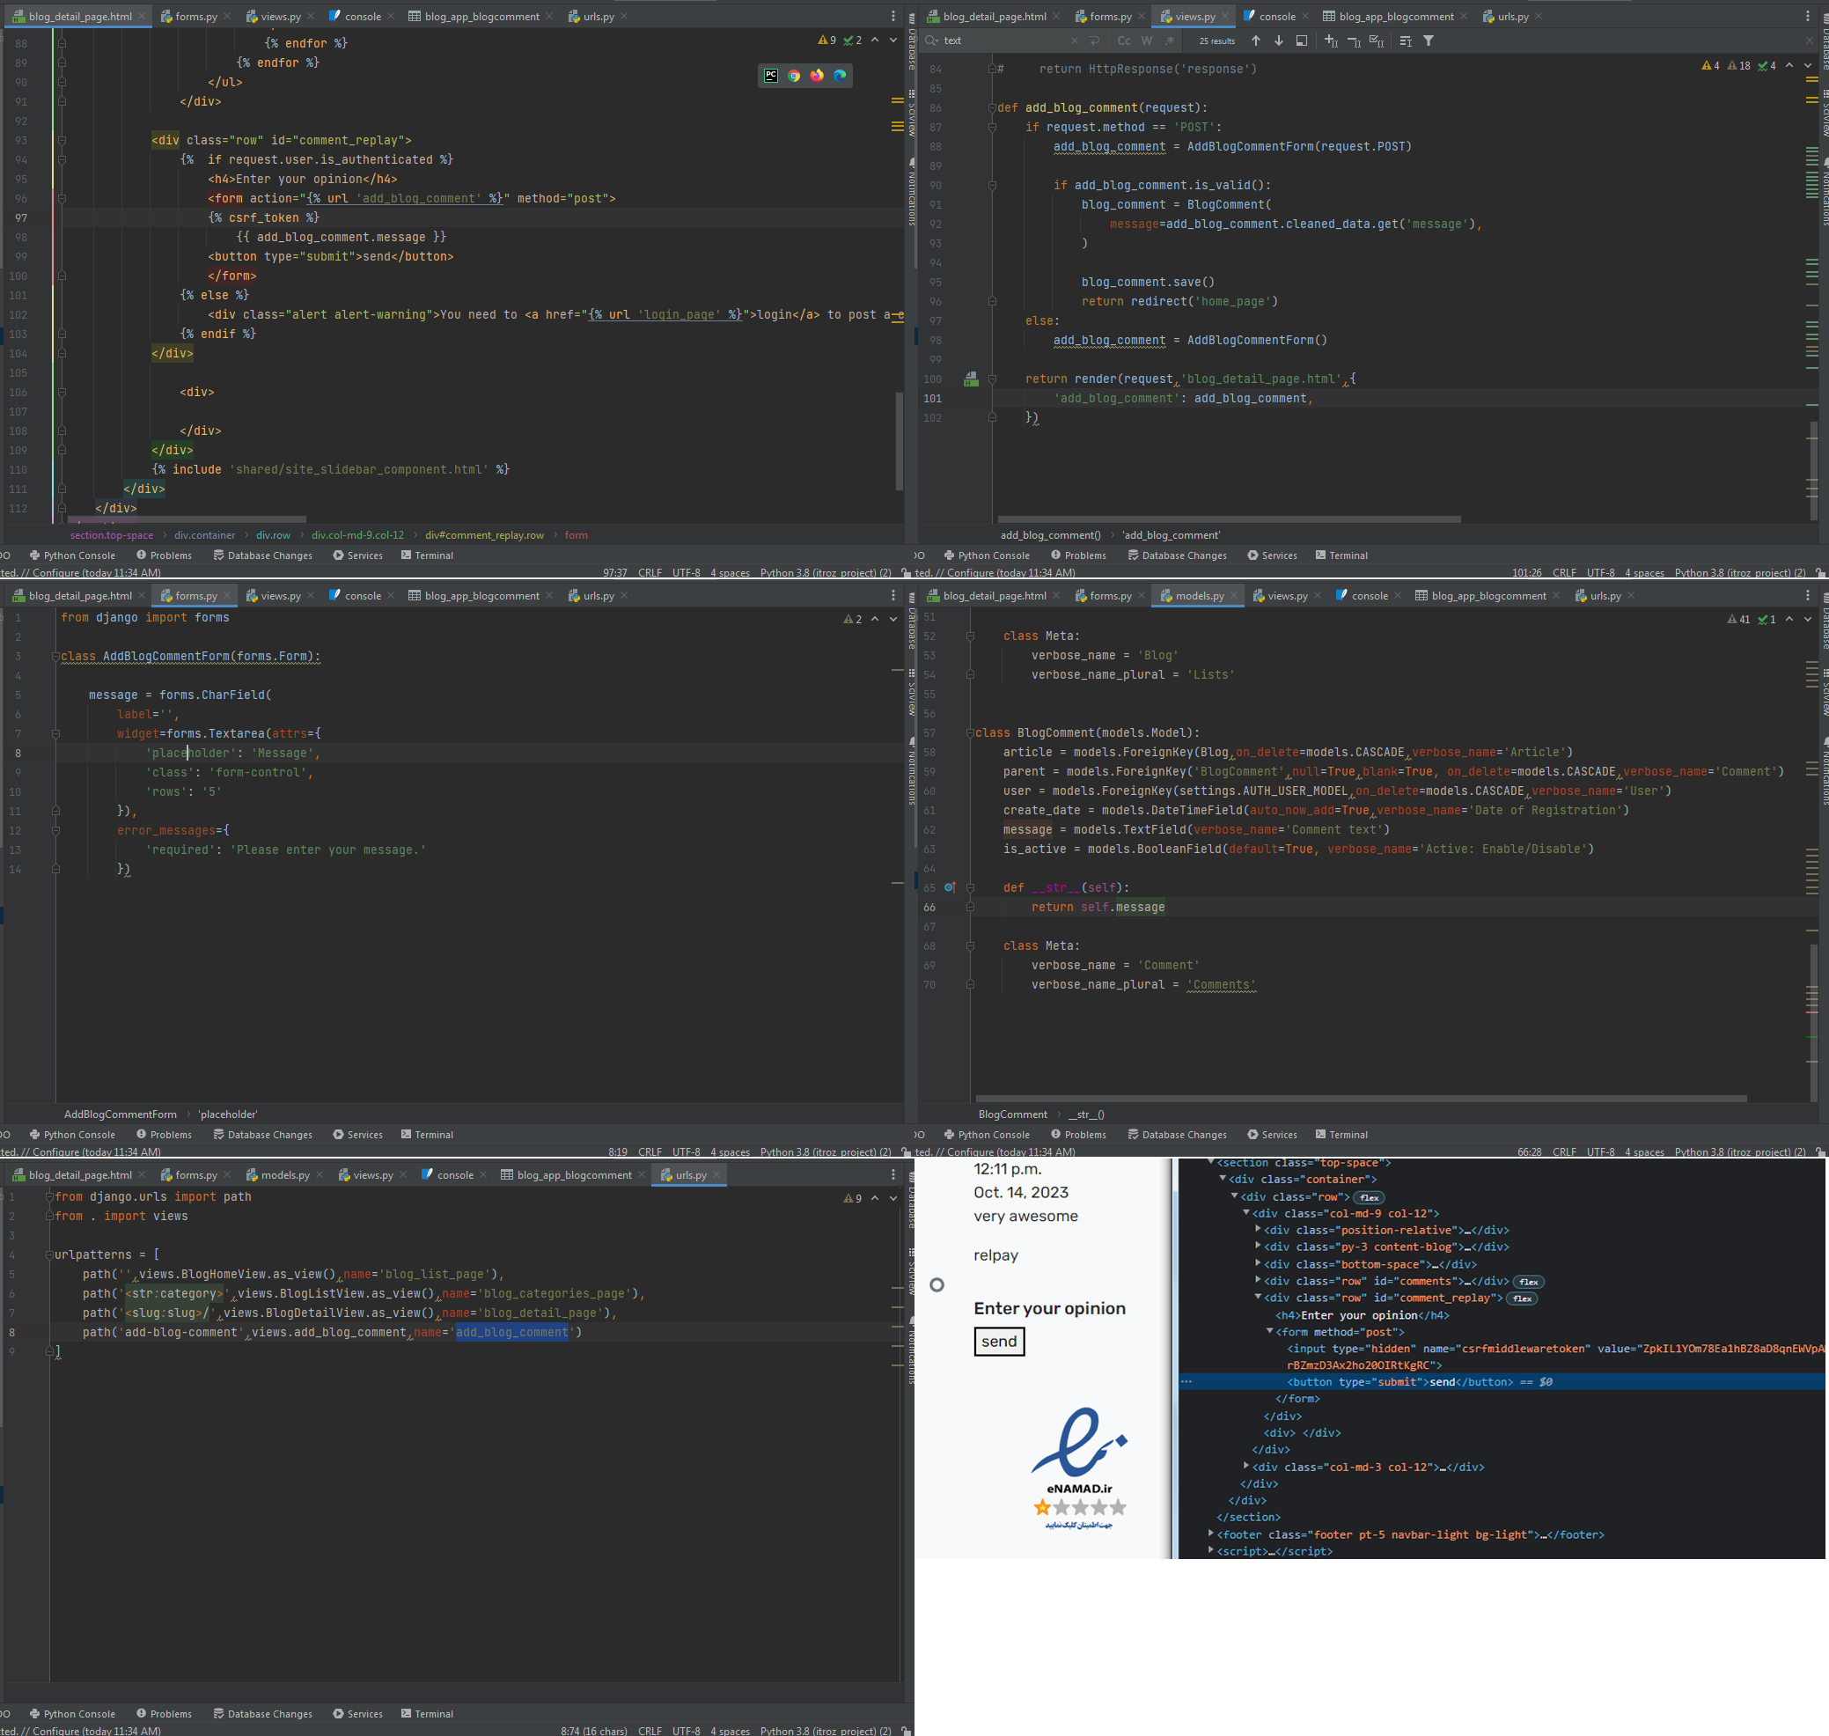Click AddBlogCommentForm breadcrumb
The width and height of the screenshot is (1829, 1736).
[121, 1114]
